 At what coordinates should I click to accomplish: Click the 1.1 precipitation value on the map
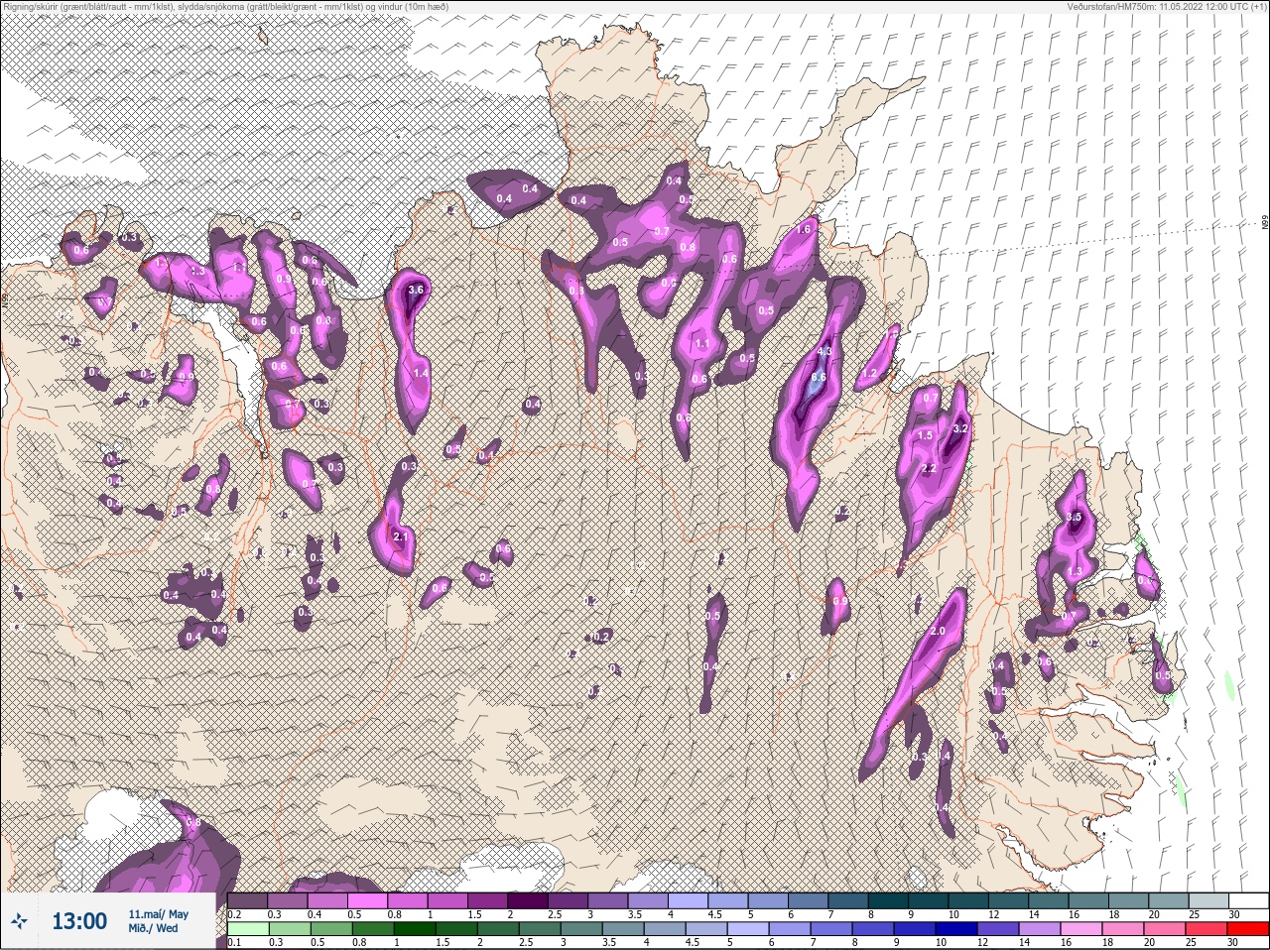702,344
